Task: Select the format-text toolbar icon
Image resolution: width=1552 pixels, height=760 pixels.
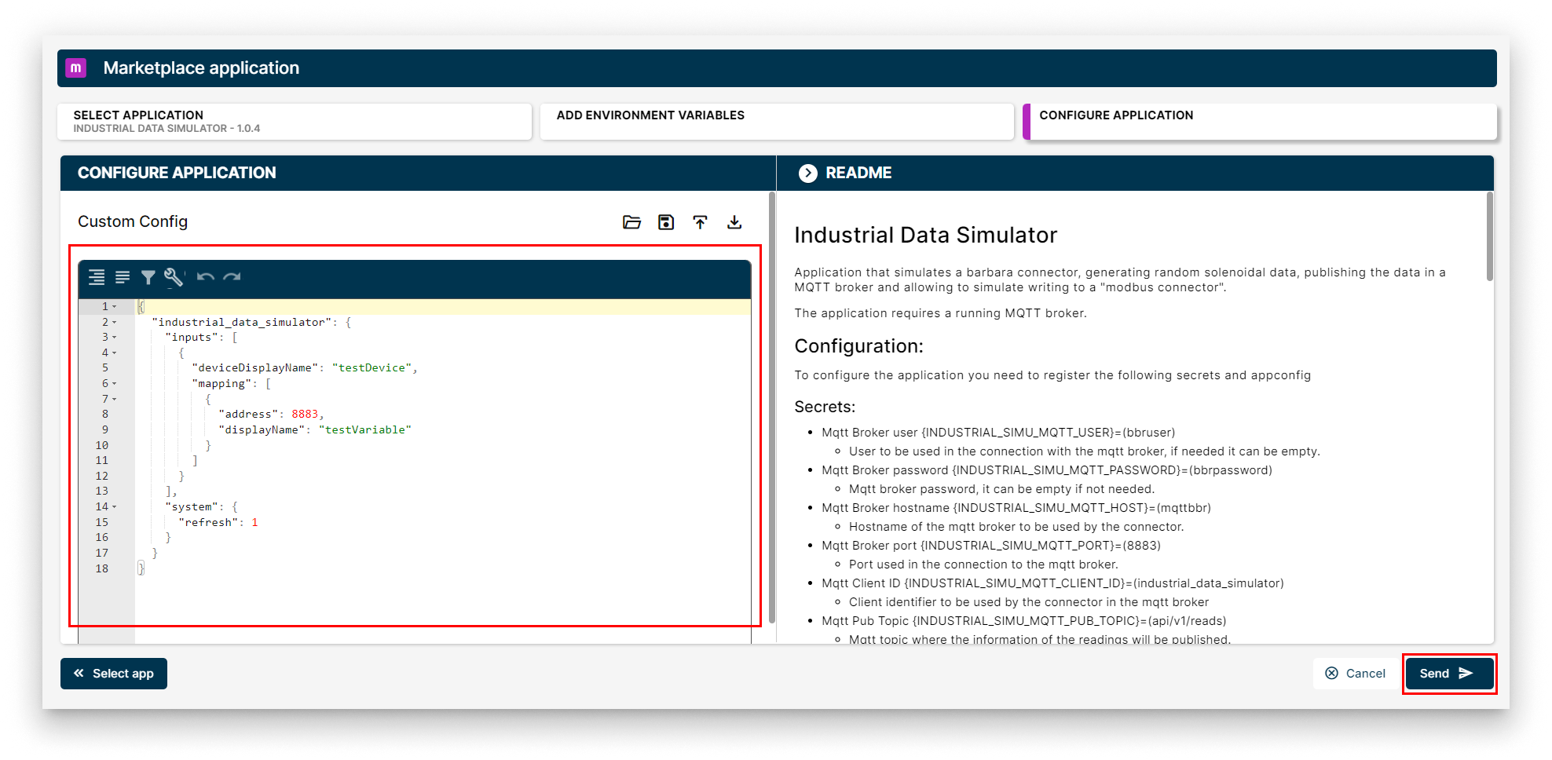Action: [123, 277]
